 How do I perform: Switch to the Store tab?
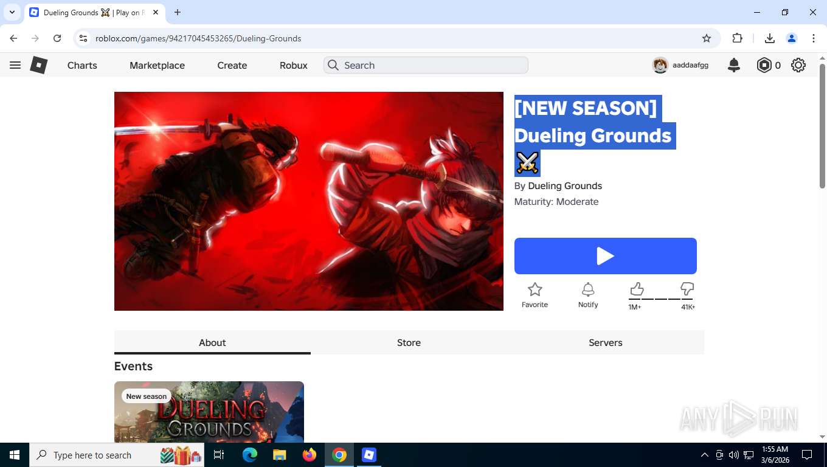coord(409,342)
